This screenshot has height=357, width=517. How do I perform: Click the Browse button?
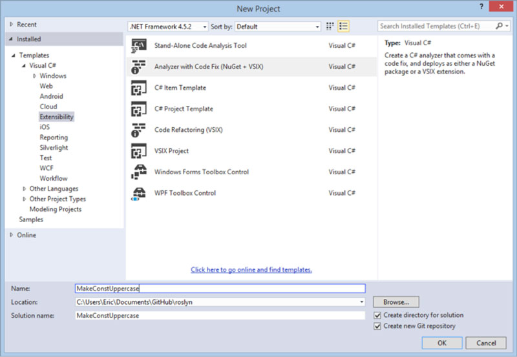point(396,302)
